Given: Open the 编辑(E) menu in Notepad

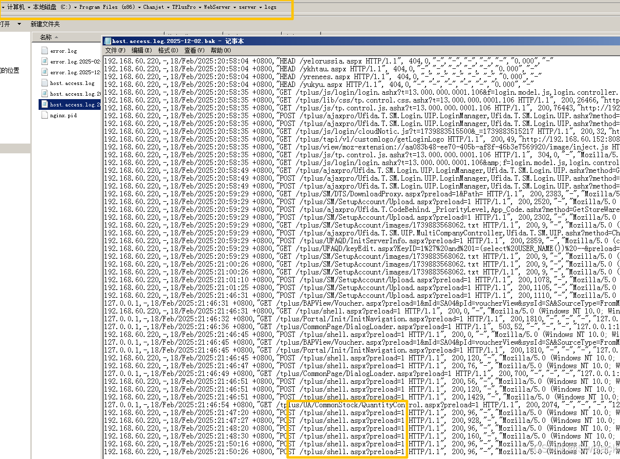Looking at the screenshot, I should point(141,50).
